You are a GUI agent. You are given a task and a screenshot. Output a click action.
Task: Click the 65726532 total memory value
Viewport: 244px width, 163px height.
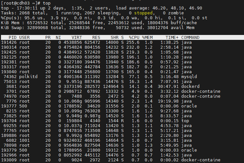point(37,23)
